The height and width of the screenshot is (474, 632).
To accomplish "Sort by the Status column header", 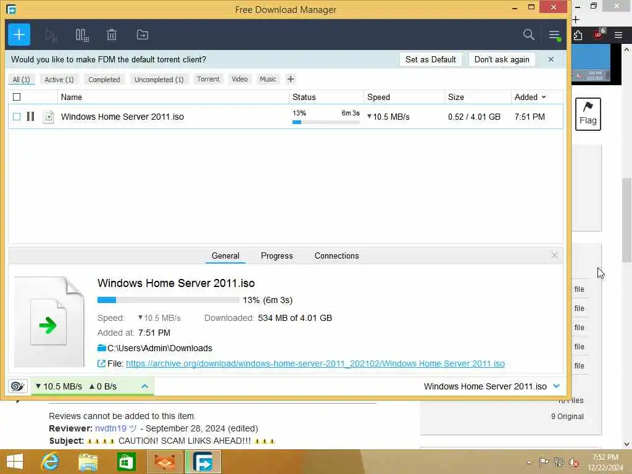I will (304, 97).
